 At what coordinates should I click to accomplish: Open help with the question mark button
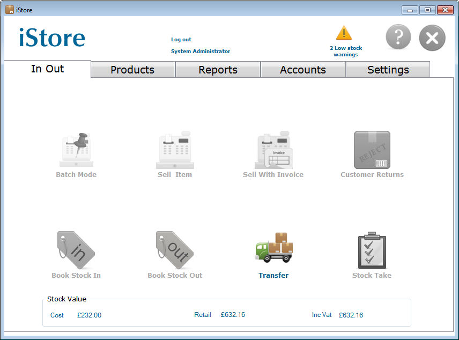398,37
